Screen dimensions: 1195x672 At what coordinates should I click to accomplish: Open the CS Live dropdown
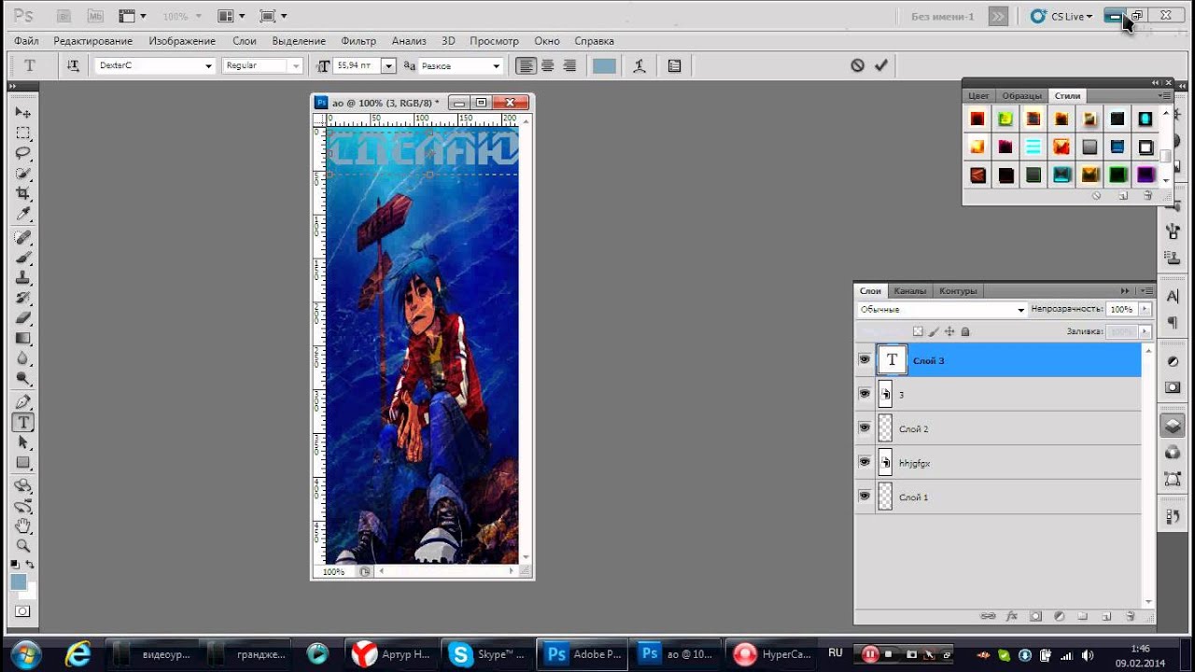[x=1061, y=16]
